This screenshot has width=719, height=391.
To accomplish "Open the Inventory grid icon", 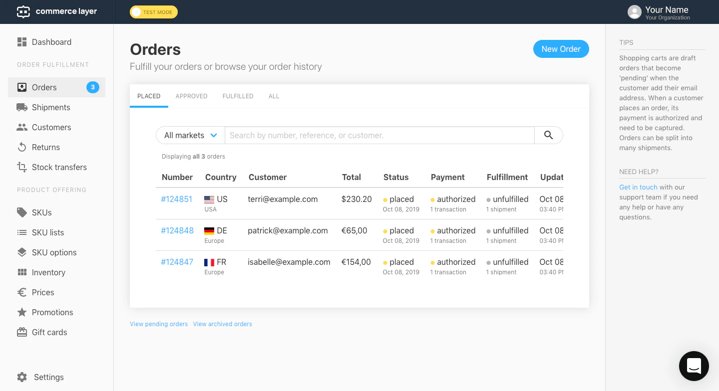I will [22, 272].
